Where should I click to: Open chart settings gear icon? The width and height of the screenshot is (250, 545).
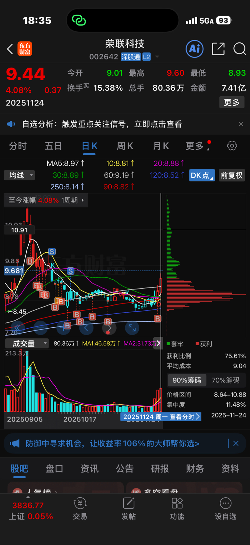[x=232, y=146]
